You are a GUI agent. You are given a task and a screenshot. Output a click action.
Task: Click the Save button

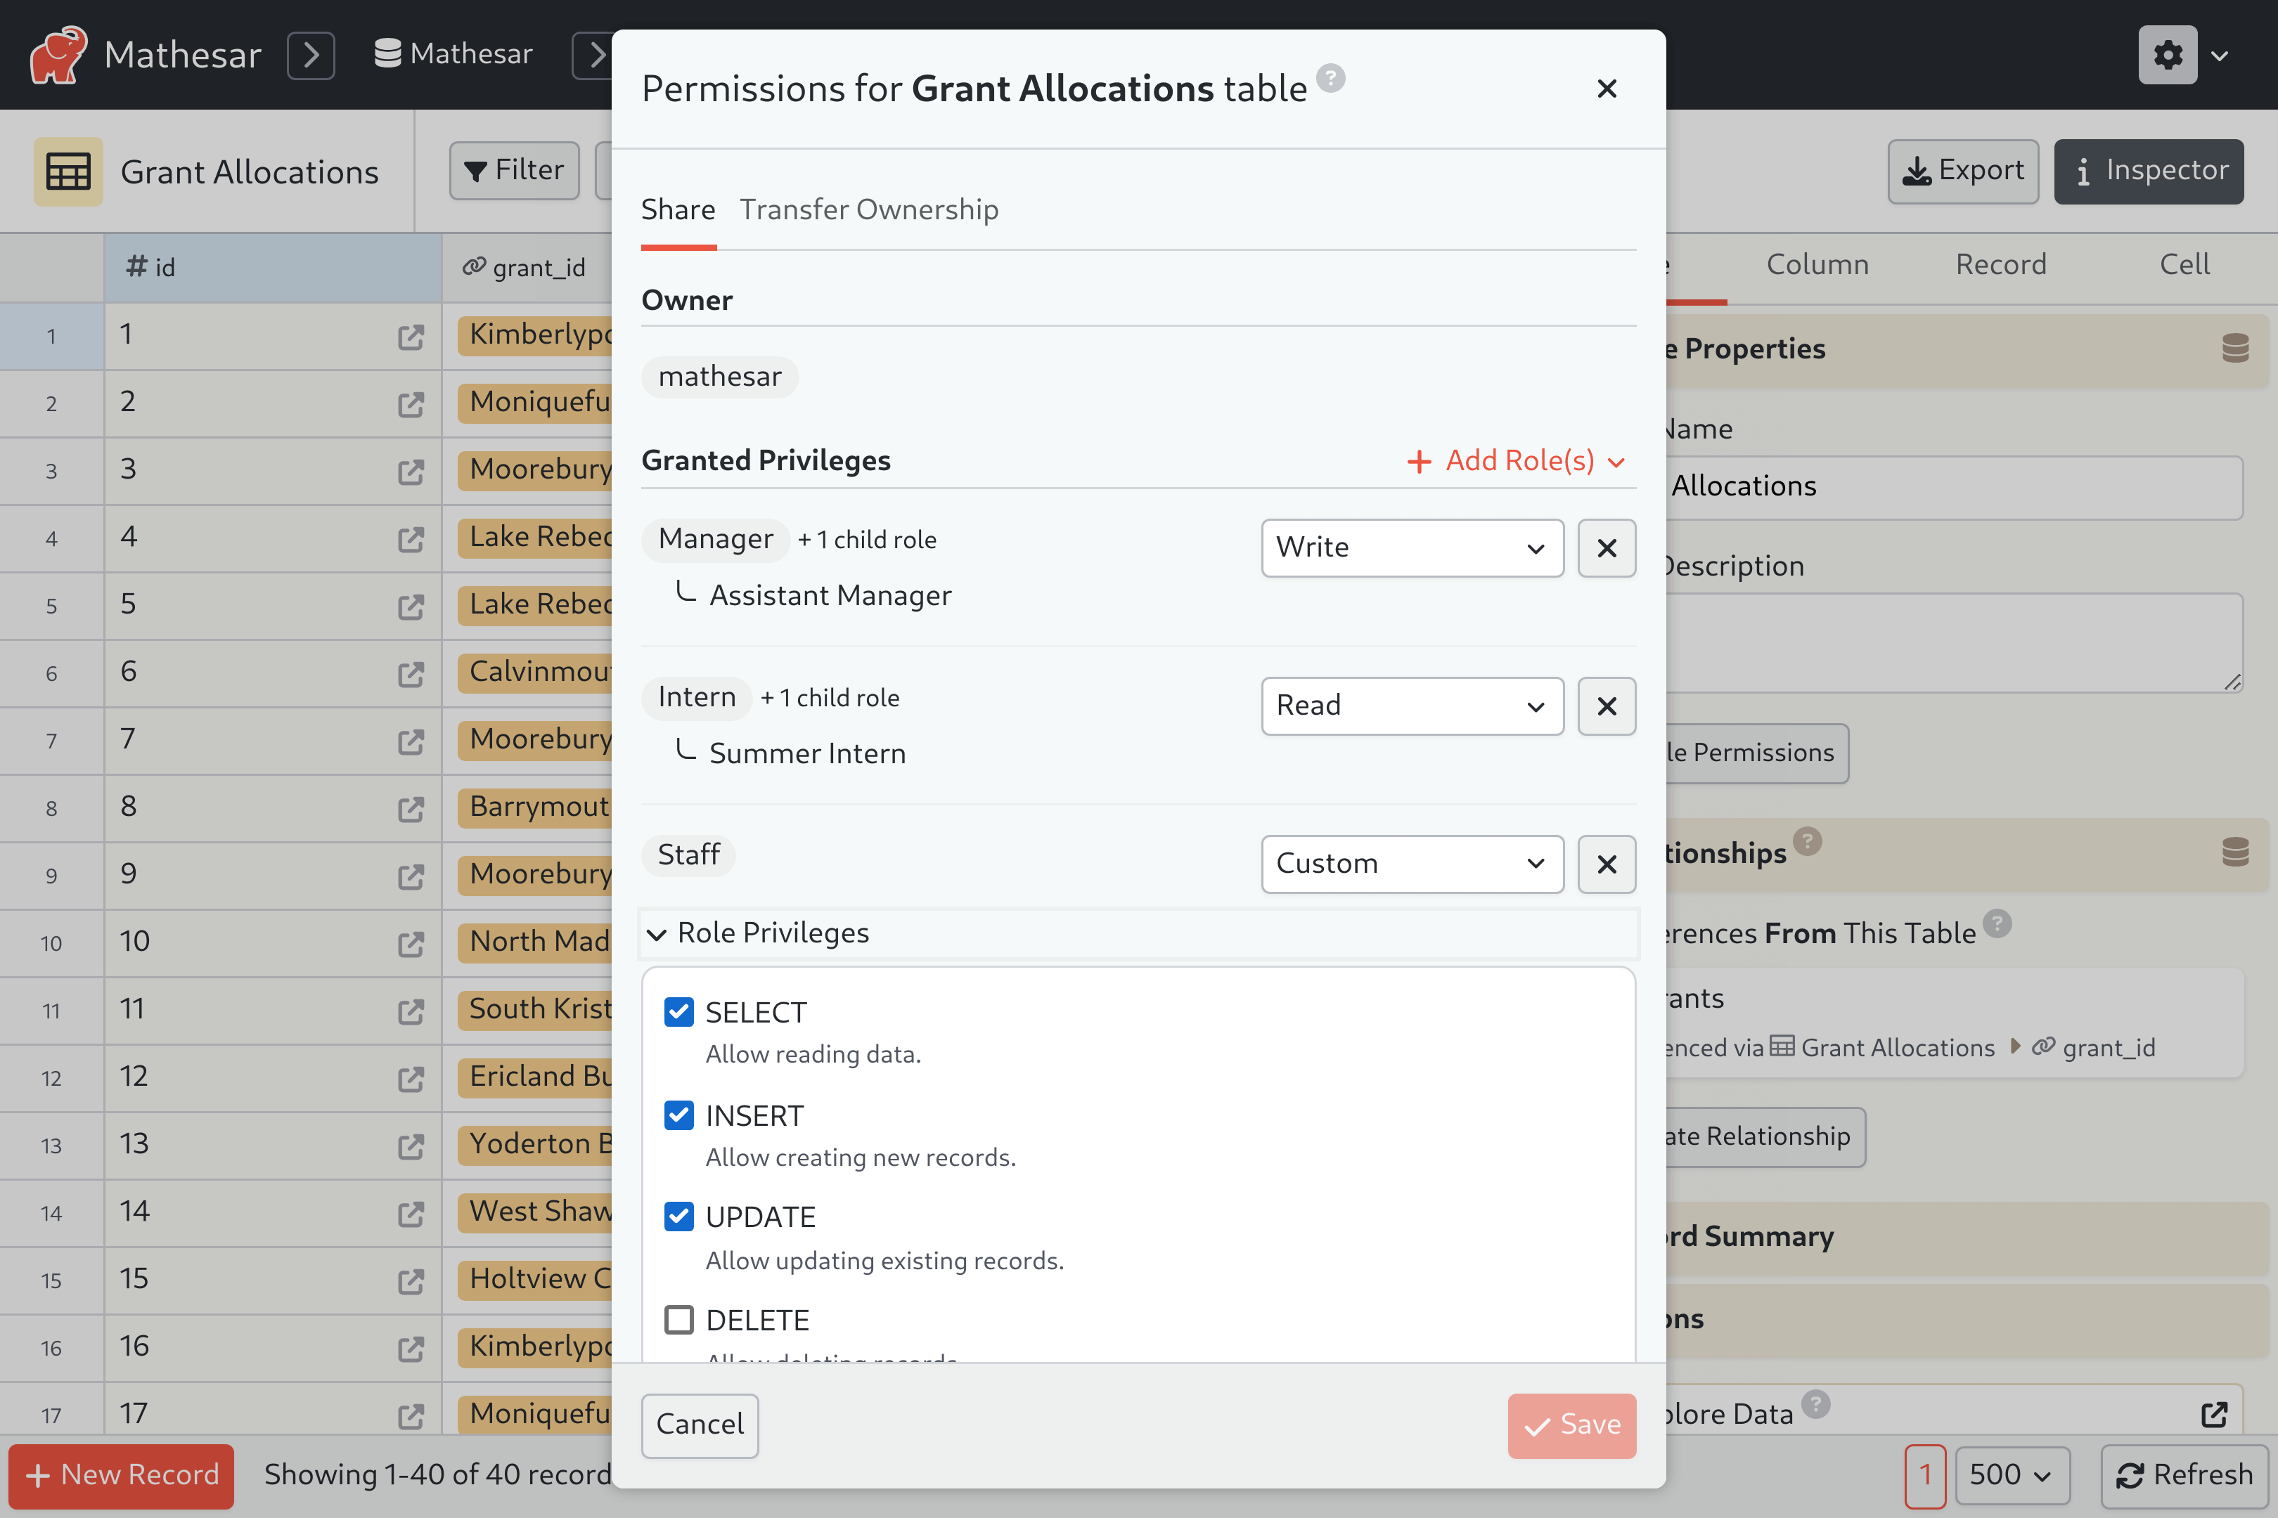click(1571, 1425)
